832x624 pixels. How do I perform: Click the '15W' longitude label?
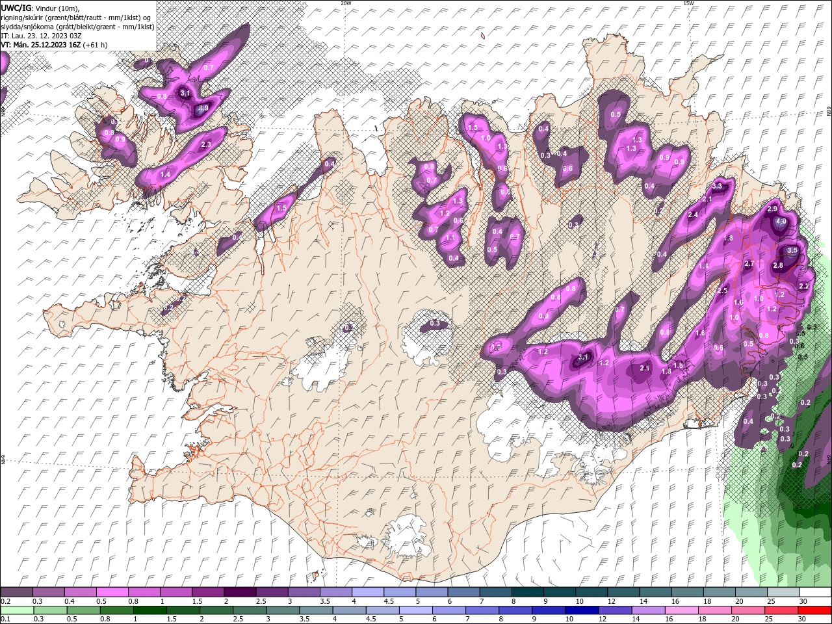click(688, 3)
